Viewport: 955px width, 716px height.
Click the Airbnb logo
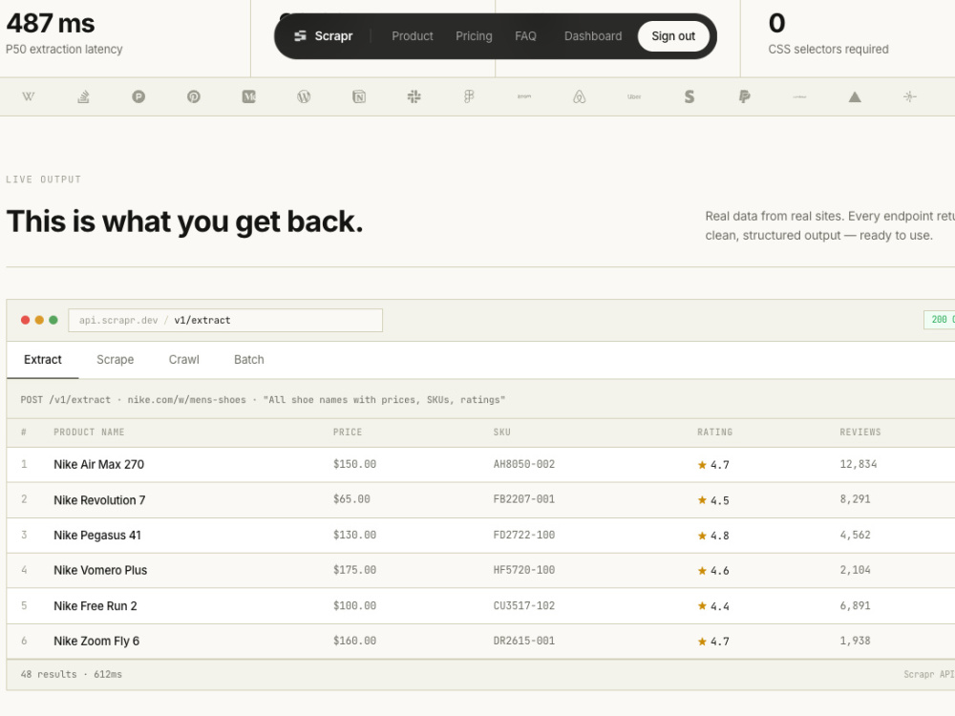[x=580, y=96]
